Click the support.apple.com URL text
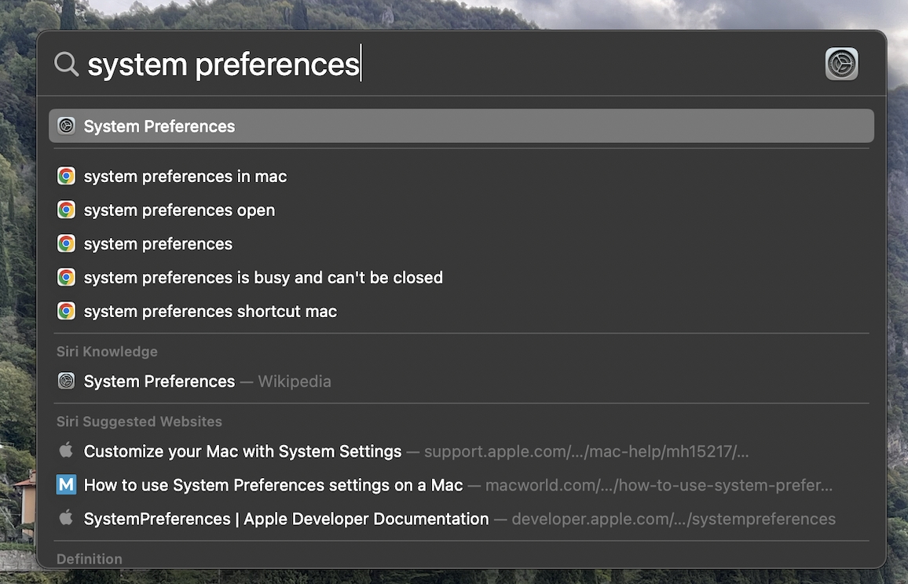This screenshot has height=584, width=908. click(x=586, y=451)
